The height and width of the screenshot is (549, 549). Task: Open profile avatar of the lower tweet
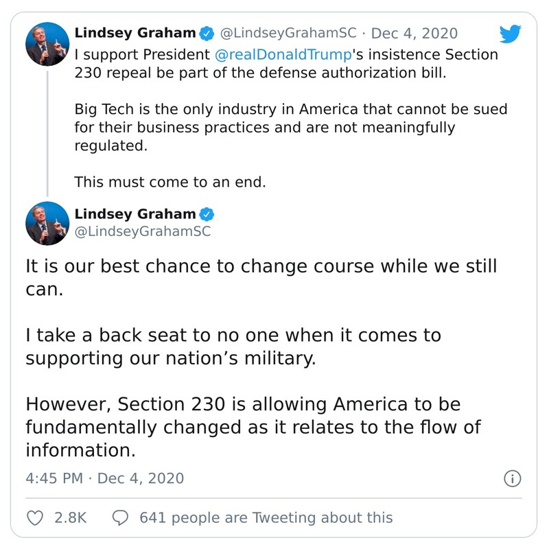click(x=46, y=224)
